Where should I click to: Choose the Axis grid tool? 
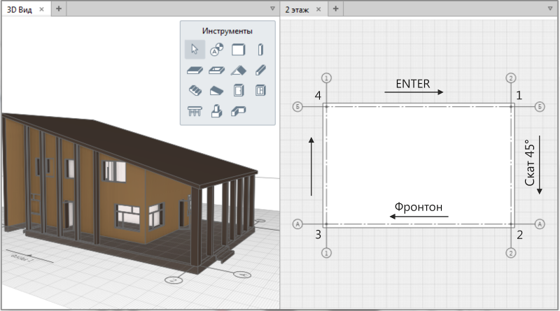[x=216, y=49]
